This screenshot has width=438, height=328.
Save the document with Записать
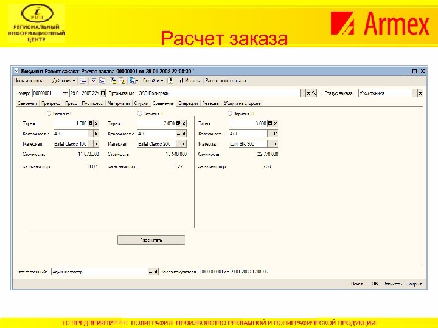click(392, 284)
